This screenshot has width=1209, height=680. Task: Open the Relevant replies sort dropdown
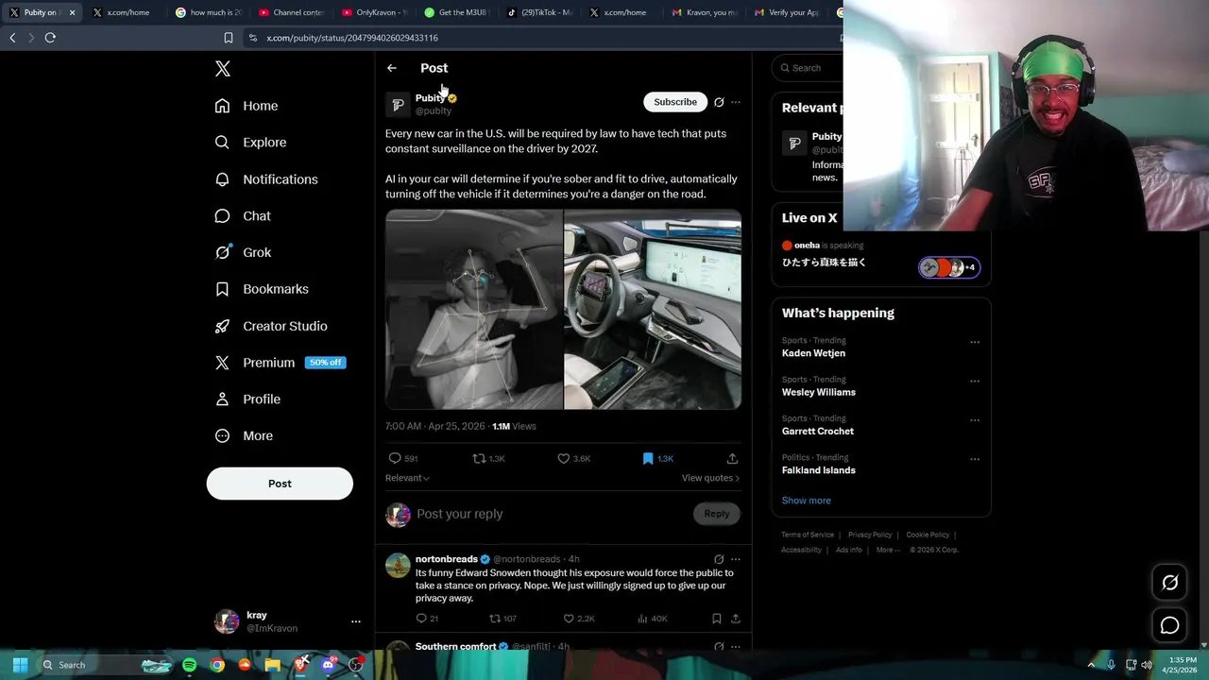pyautogui.click(x=407, y=478)
